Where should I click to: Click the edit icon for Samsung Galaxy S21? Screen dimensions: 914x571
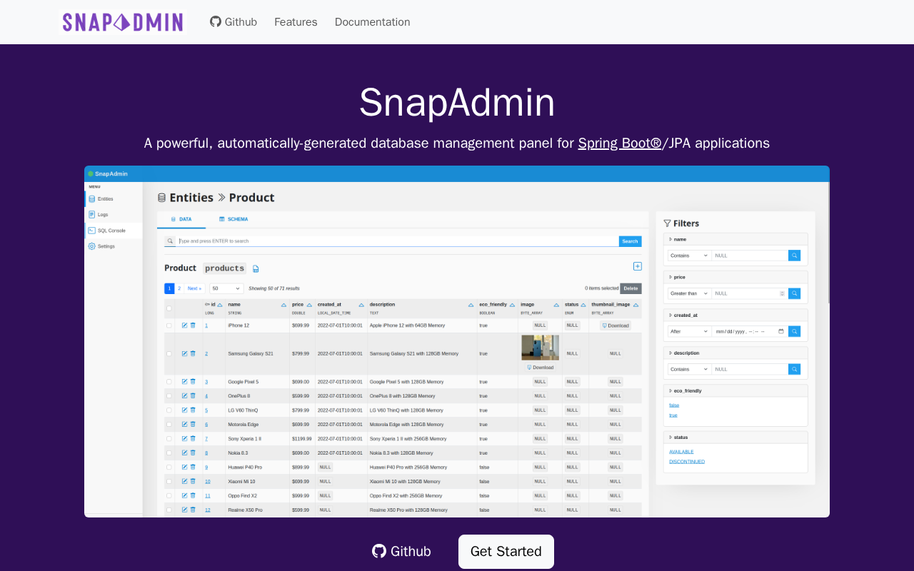click(184, 353)
